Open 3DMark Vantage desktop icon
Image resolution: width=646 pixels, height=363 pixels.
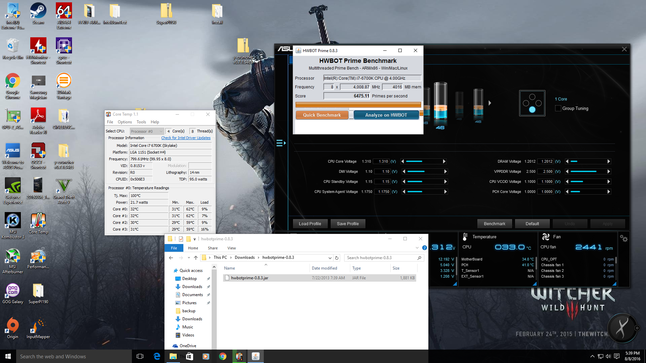tap(64, 86)
